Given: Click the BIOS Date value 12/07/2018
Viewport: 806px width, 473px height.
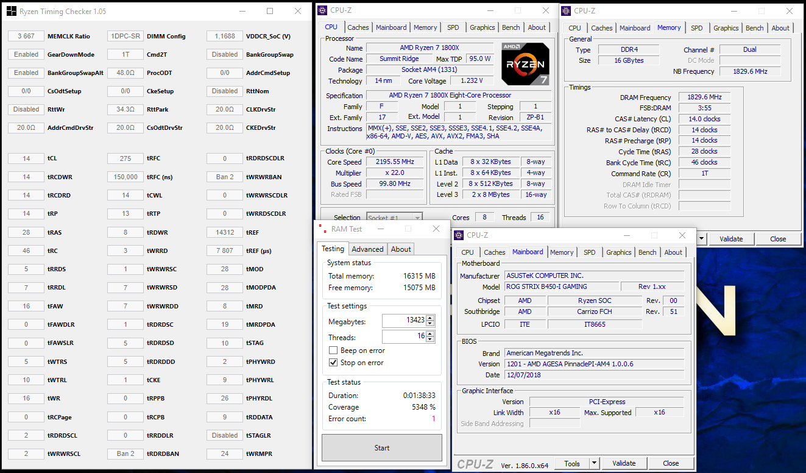Looking at the screenshot, I should pos(594,375).
